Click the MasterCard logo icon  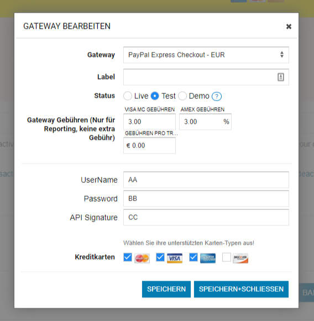point(142,258)
